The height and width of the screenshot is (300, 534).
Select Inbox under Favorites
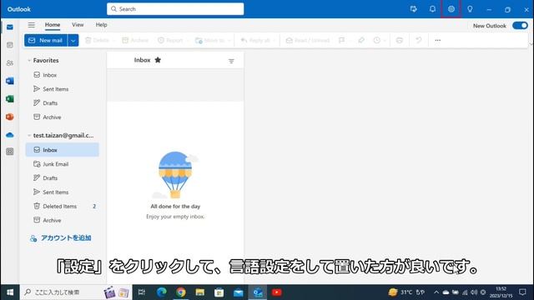[63, 75]
